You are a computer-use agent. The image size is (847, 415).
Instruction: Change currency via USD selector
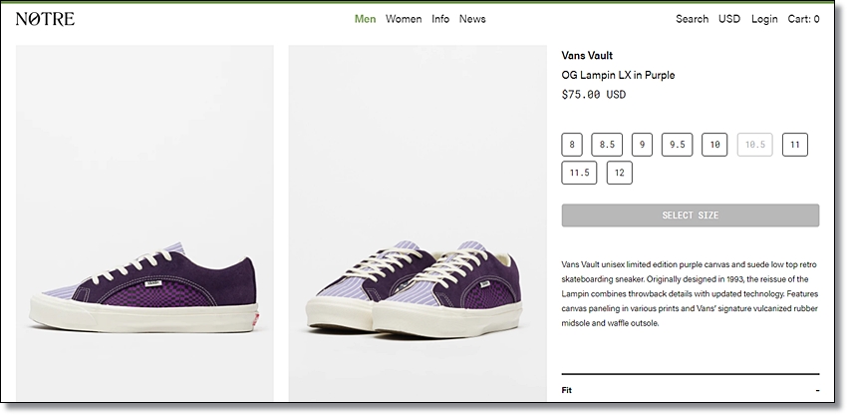[x=729, y=19]
